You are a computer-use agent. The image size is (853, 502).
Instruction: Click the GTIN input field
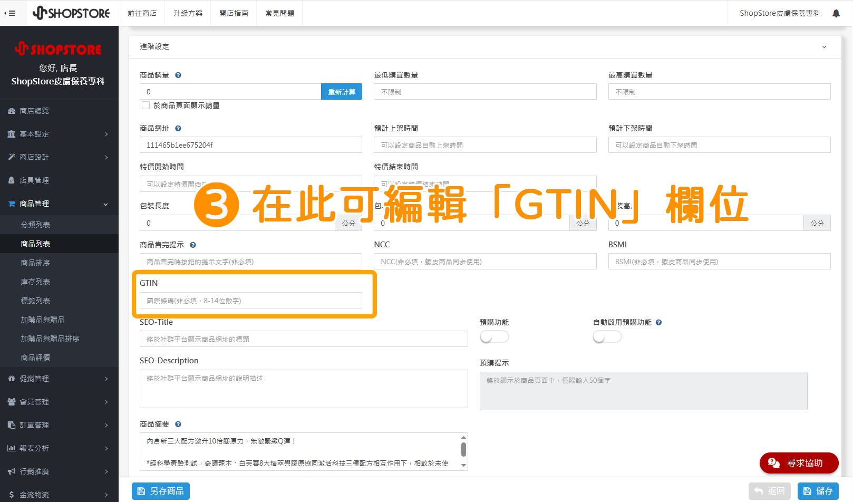(x=251, y=301)
